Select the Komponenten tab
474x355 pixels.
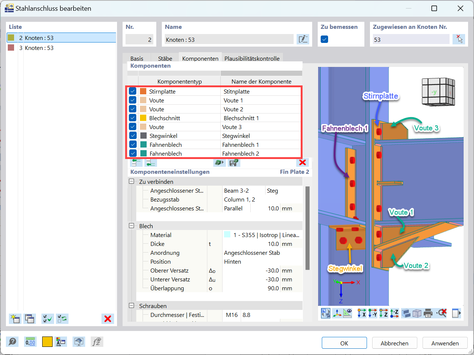click(200, 58)
